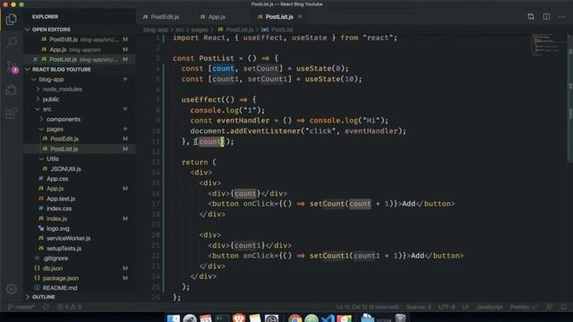Screen dimensions: 573x322
Task: Open errors and warnings count in status bar
Action: 69,307
